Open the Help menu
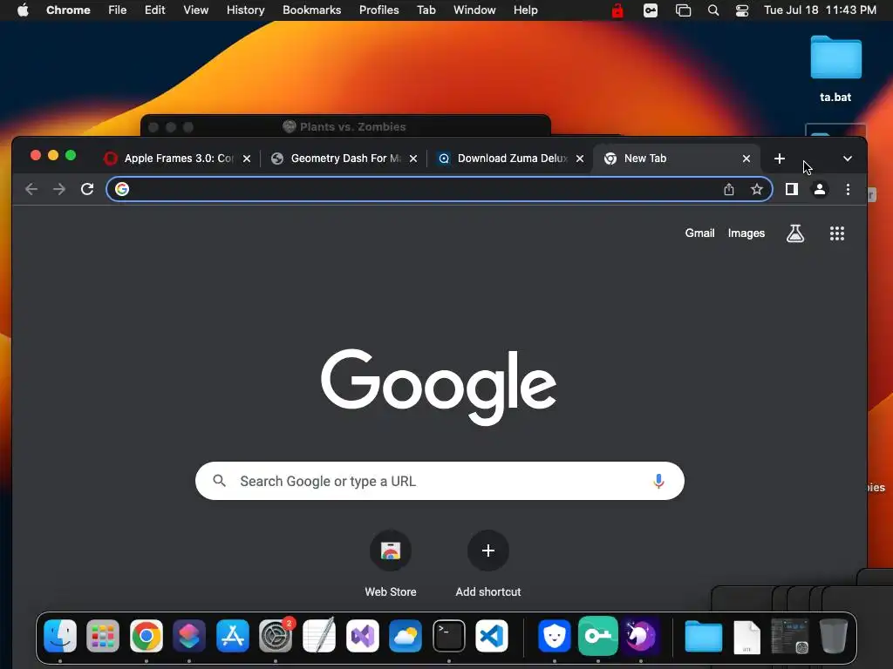 tap(525, 10)
